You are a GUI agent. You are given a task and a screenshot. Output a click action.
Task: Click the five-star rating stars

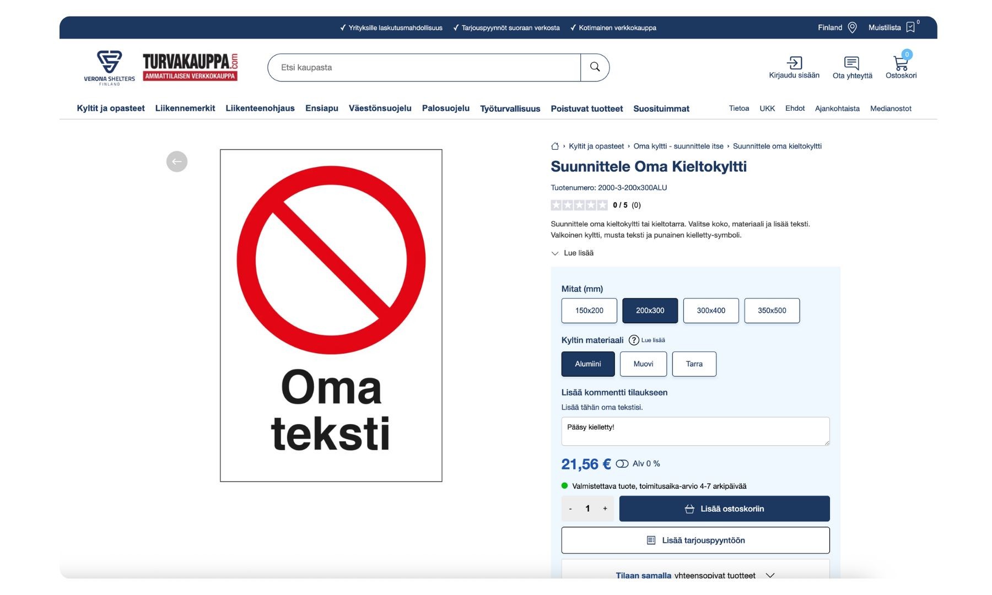coord(579,205)
